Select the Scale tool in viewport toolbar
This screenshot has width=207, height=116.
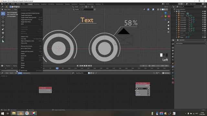point(3,29)
